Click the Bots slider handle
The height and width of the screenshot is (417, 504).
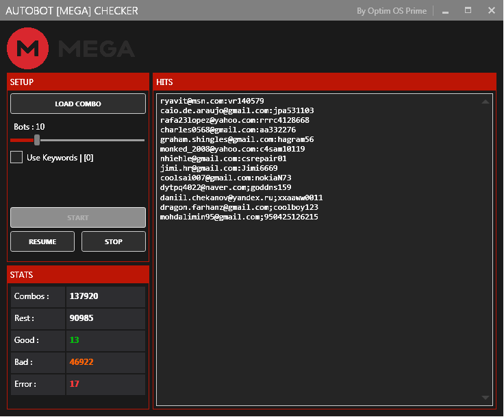[x=37, y=140]
